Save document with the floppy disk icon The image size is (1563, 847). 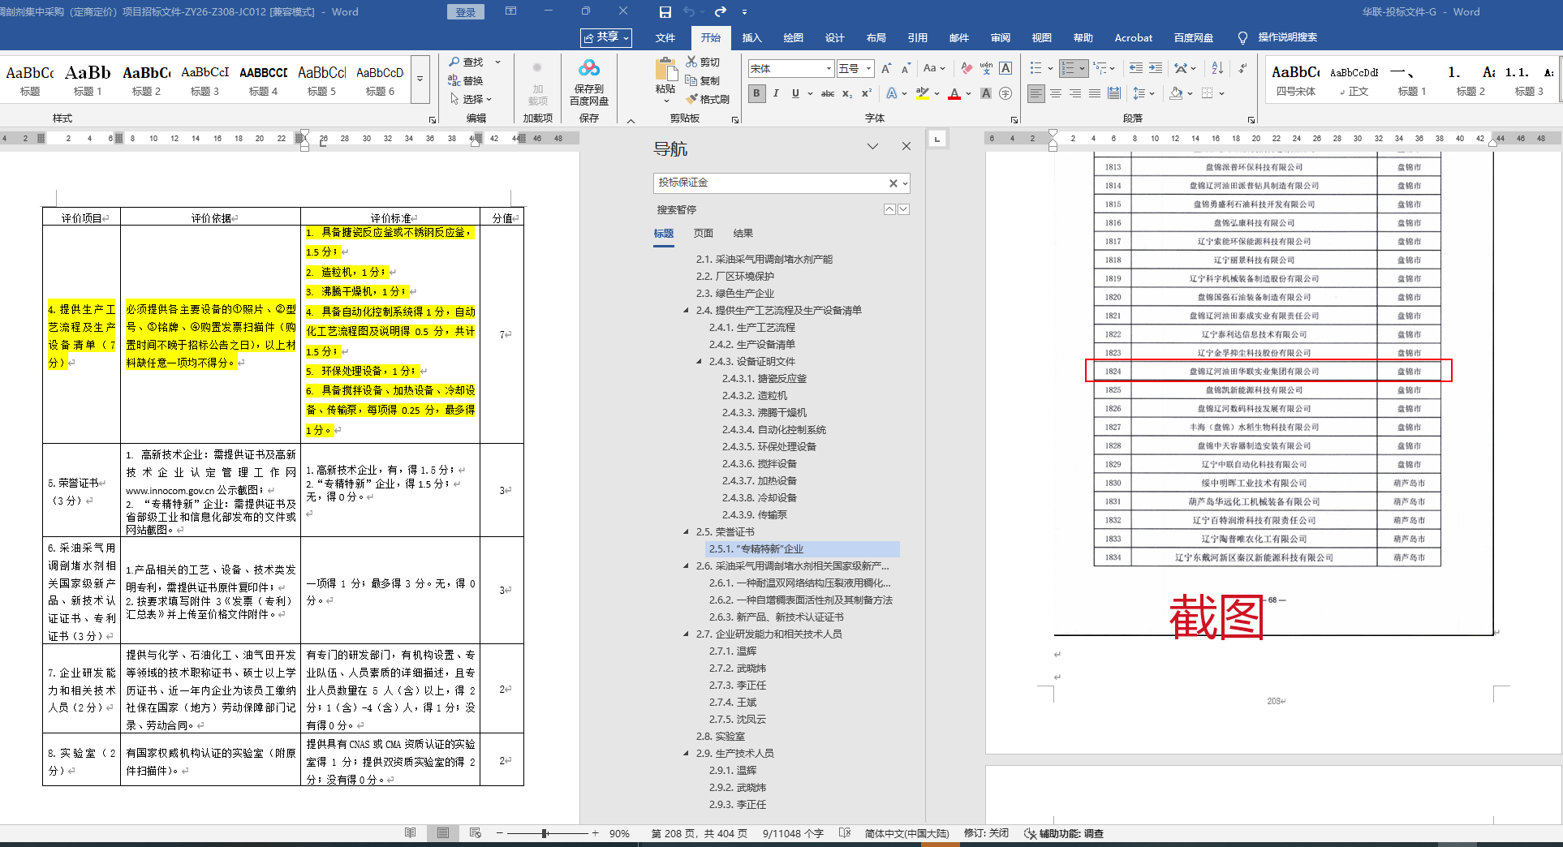(665, 12)
